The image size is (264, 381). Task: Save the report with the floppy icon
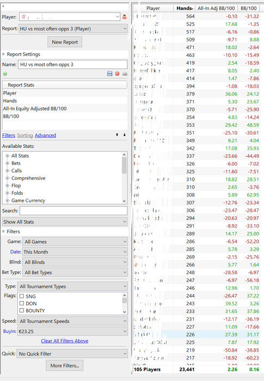point(109,73)
